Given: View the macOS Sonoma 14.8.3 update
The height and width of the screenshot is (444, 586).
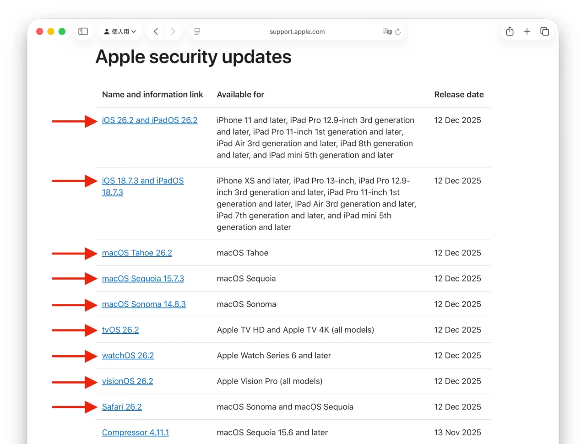Looking at the screenshot, I should click(x=144, y=304).
